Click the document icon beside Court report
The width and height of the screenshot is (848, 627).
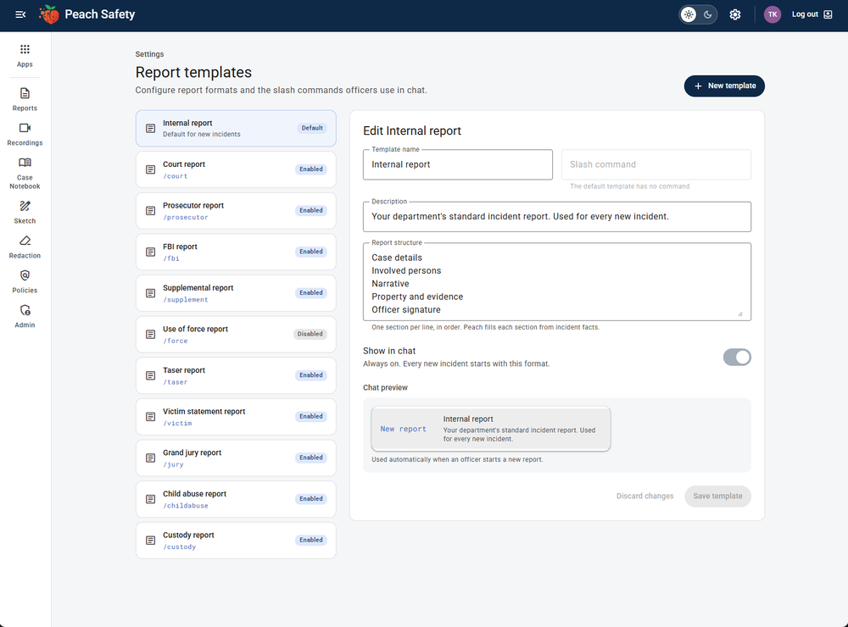151,169
